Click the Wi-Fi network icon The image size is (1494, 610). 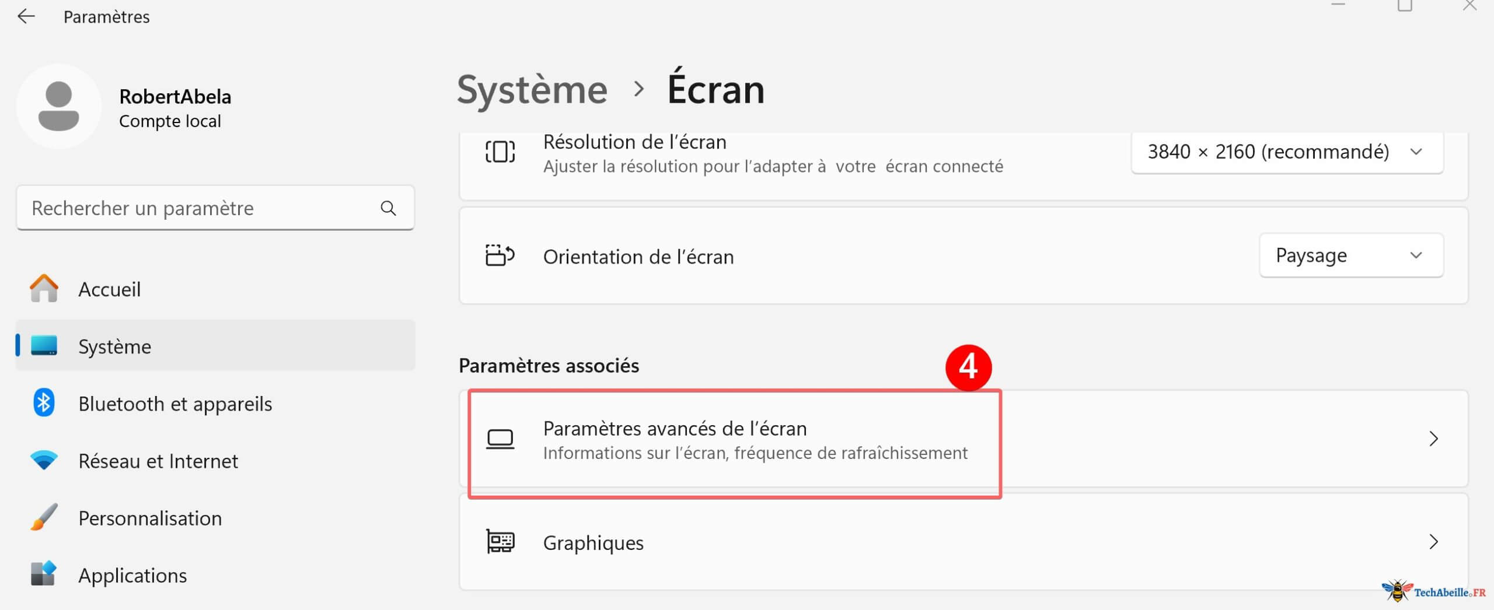[44, 461]
